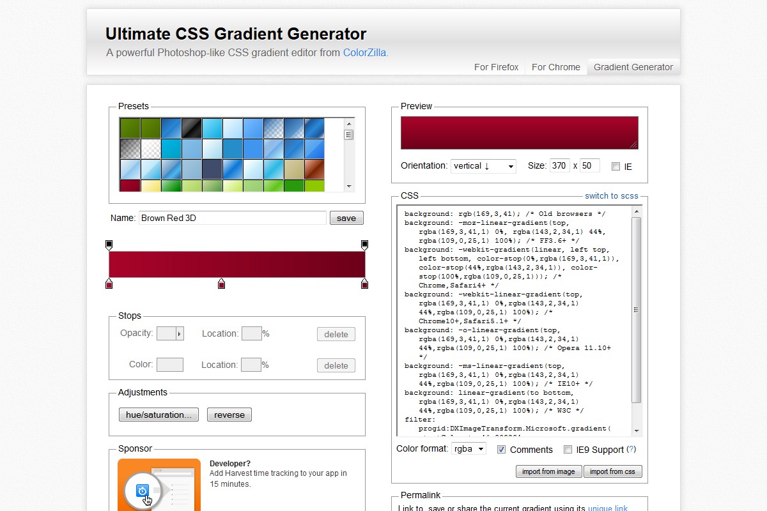
Task: Switch to the For Chrome tab
Action: pyautogui.click(x=555, y=67)
